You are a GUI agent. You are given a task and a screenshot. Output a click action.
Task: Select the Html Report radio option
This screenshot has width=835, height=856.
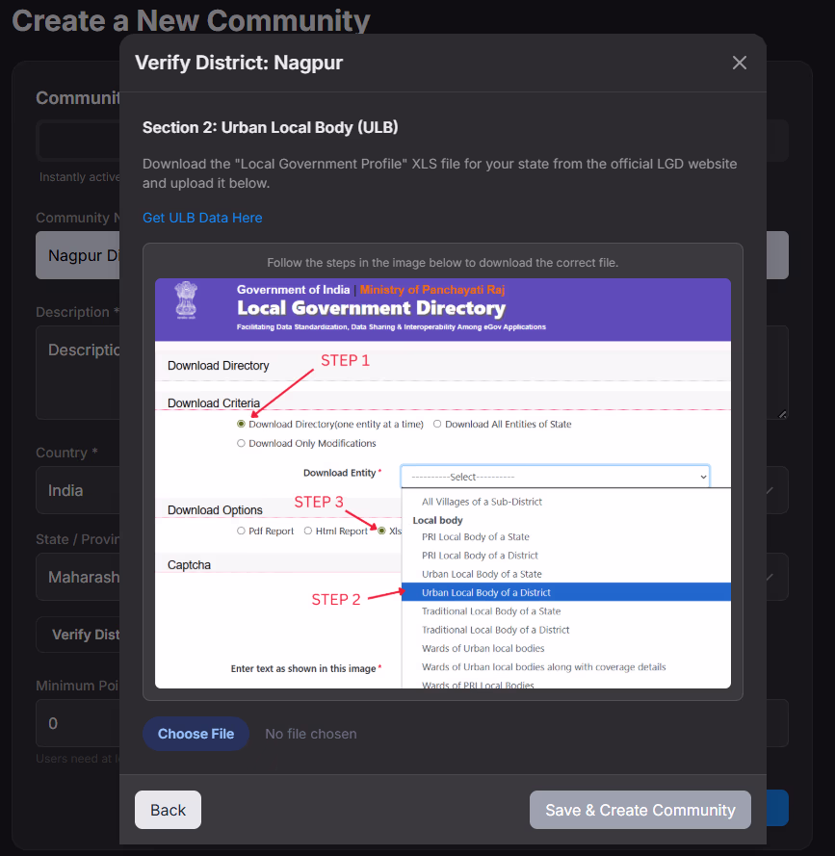(307, 532)
